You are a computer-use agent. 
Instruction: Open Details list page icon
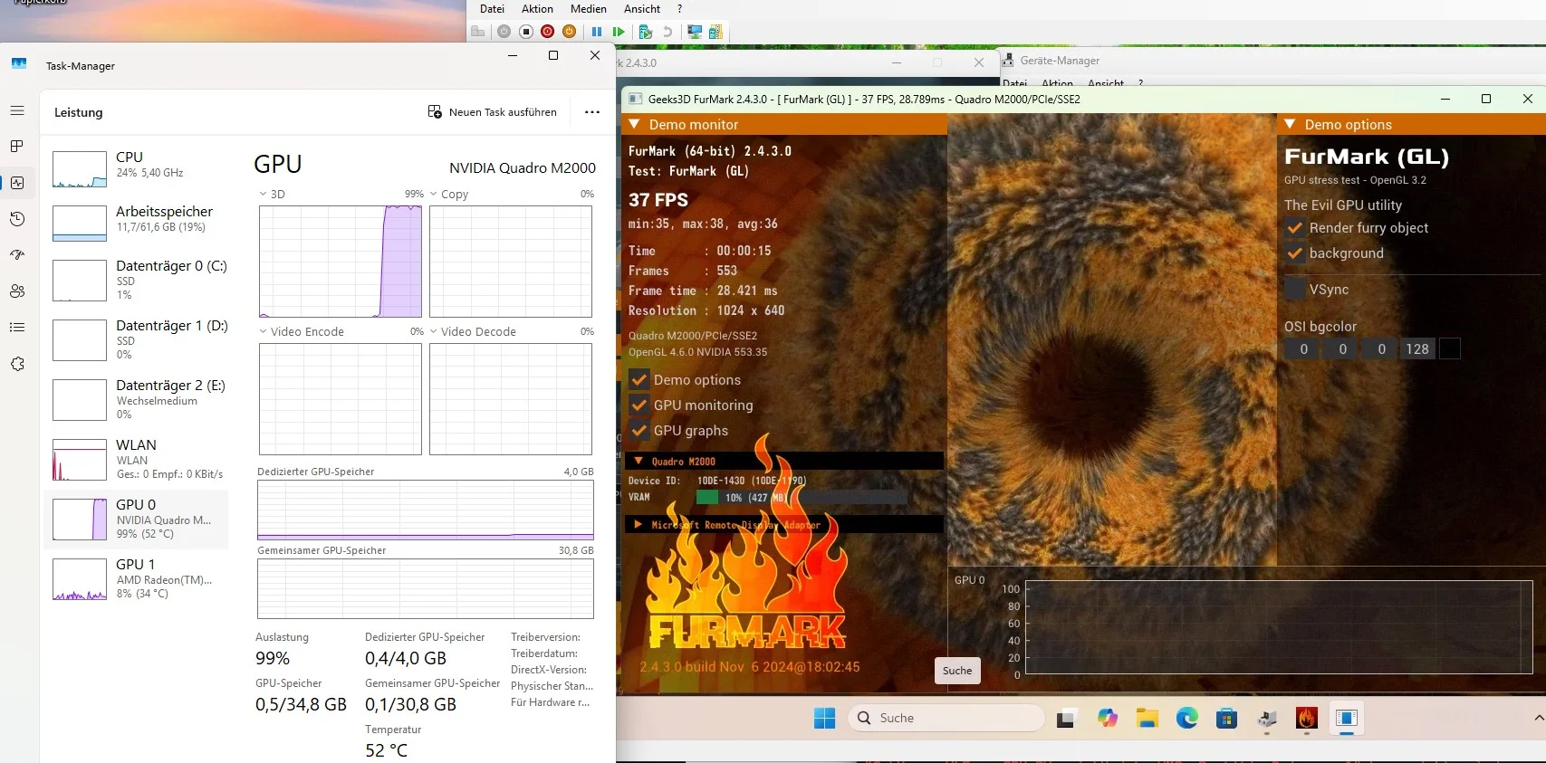tap(17, 328)
